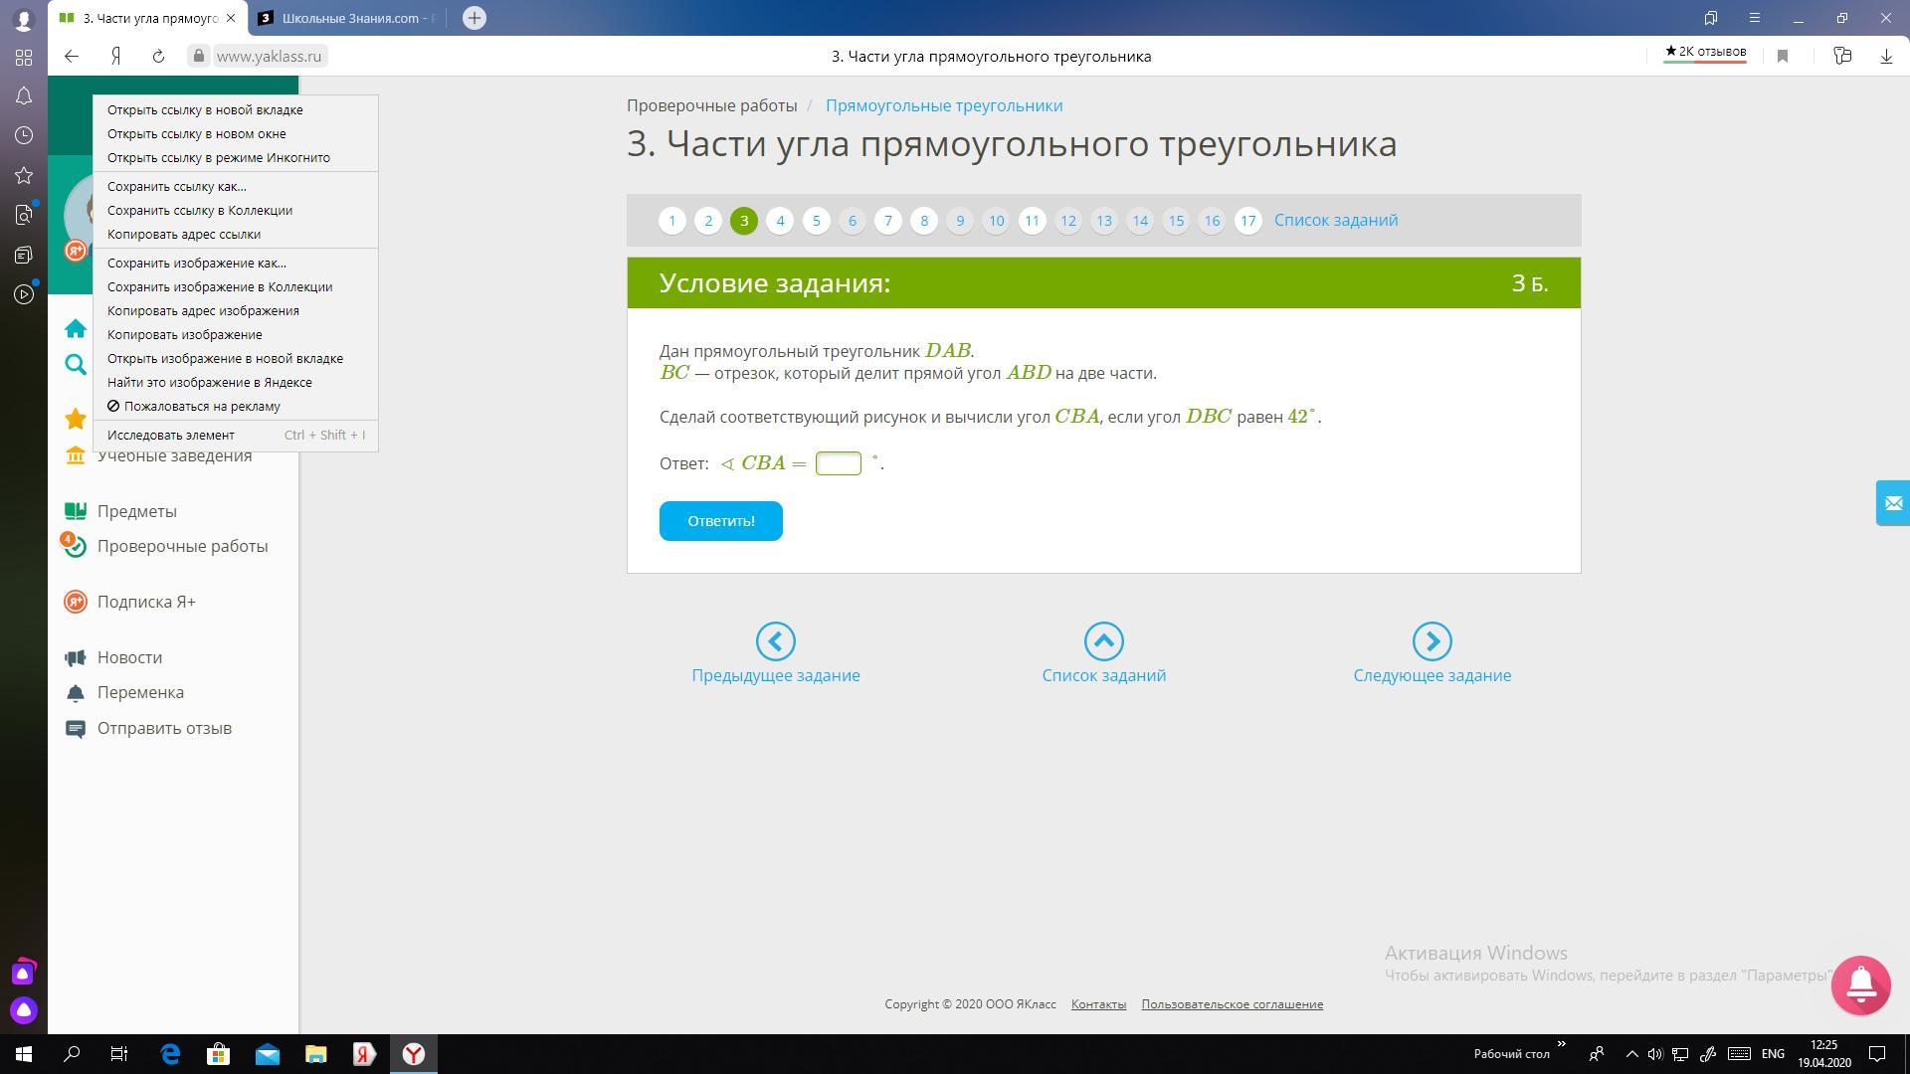This screenshot has width=1910, height=1074.
Task: Switch ENG keyboard language in tray
Action: coord(1773,1054)
